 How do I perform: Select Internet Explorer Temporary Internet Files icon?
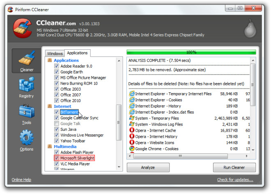coord(132,94)
